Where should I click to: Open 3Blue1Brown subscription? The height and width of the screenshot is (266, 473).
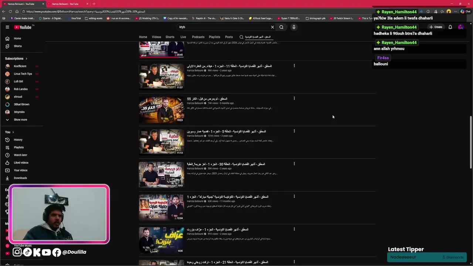pos(21,104)
